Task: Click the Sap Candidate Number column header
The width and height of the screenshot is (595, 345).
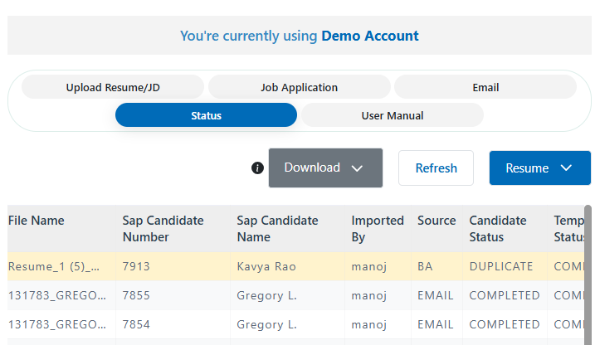Action: [163, 229]
